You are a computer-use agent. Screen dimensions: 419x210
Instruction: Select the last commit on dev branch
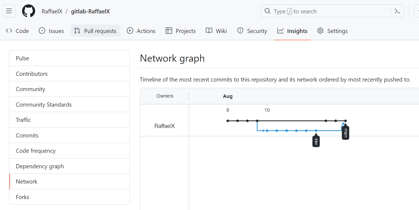point(316,131)
